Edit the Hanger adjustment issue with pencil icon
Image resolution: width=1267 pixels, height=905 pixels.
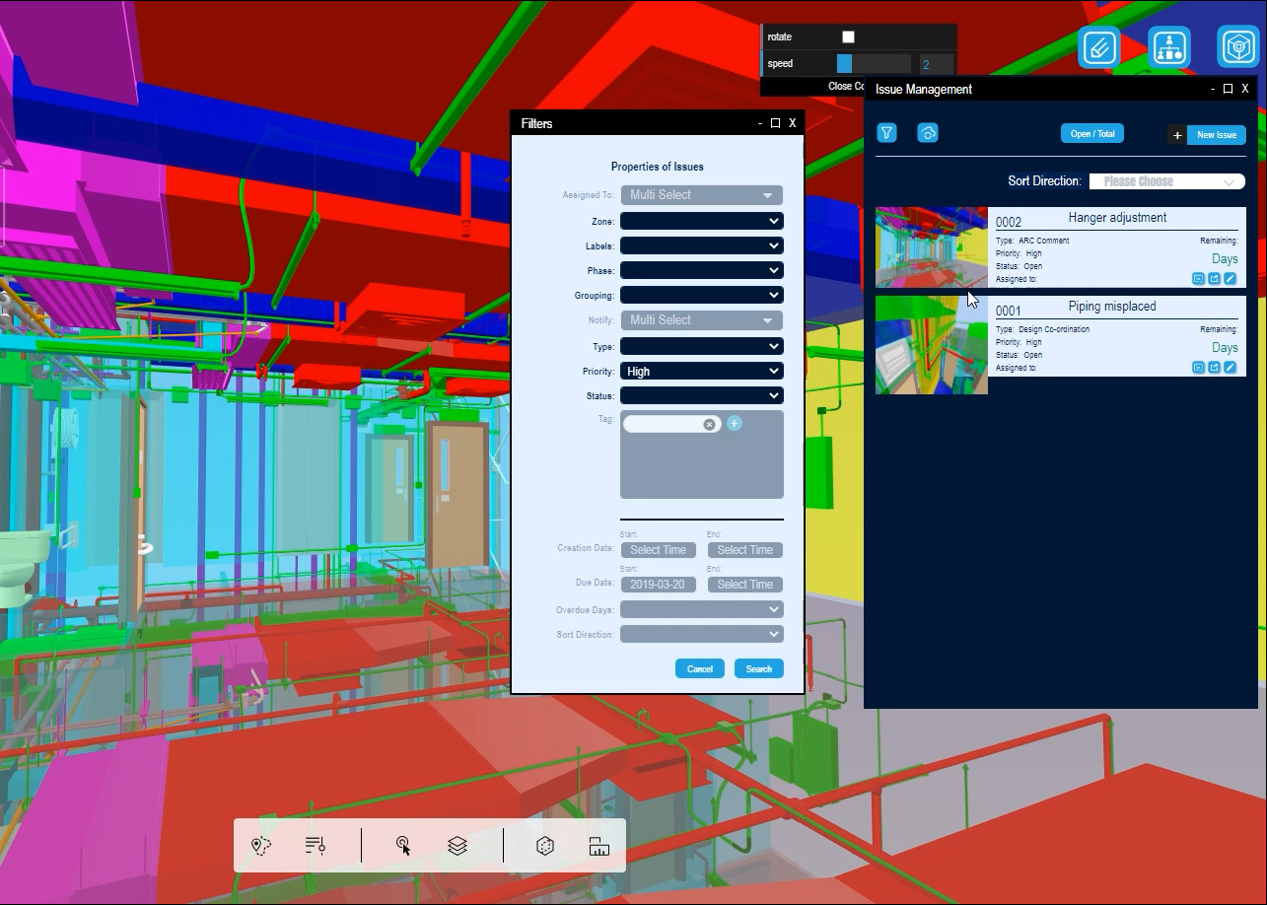pos(1230,279)
